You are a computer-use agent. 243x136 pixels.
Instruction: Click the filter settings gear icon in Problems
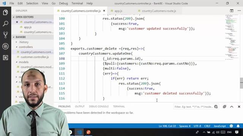(216, 107)
